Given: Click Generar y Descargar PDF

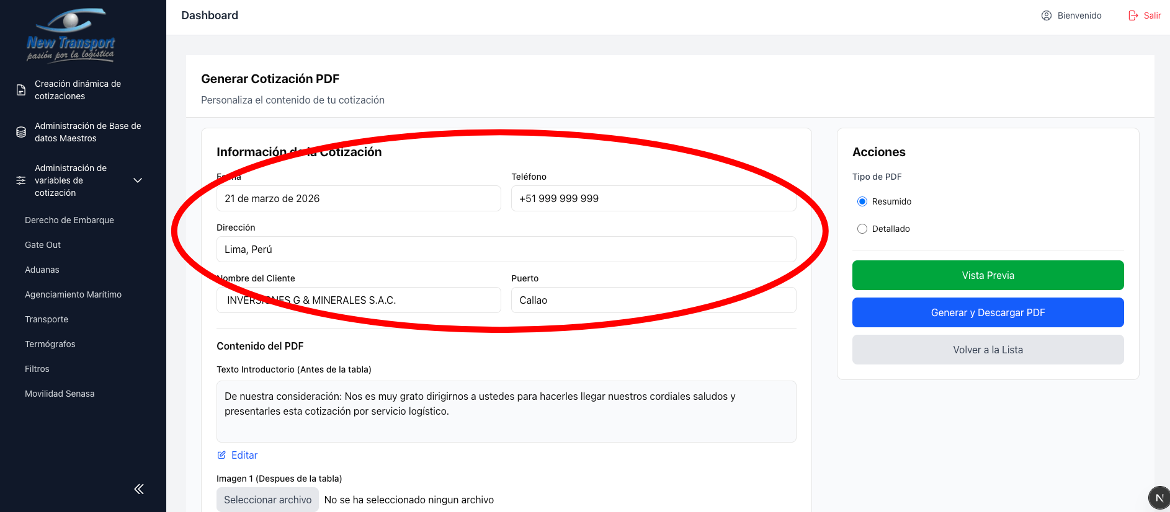Looking at the screenshot, I should (x=988, y=312).
